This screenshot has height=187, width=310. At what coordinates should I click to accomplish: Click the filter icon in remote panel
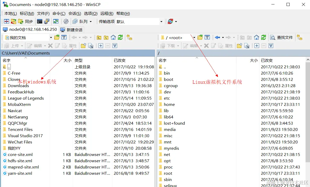207,37
